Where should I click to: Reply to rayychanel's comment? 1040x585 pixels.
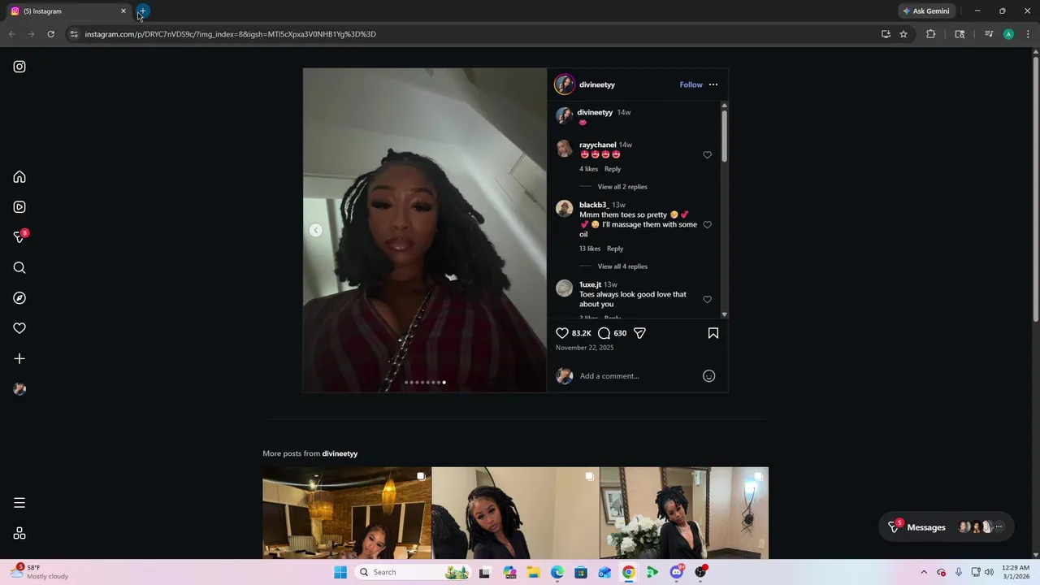pos(613,169)
